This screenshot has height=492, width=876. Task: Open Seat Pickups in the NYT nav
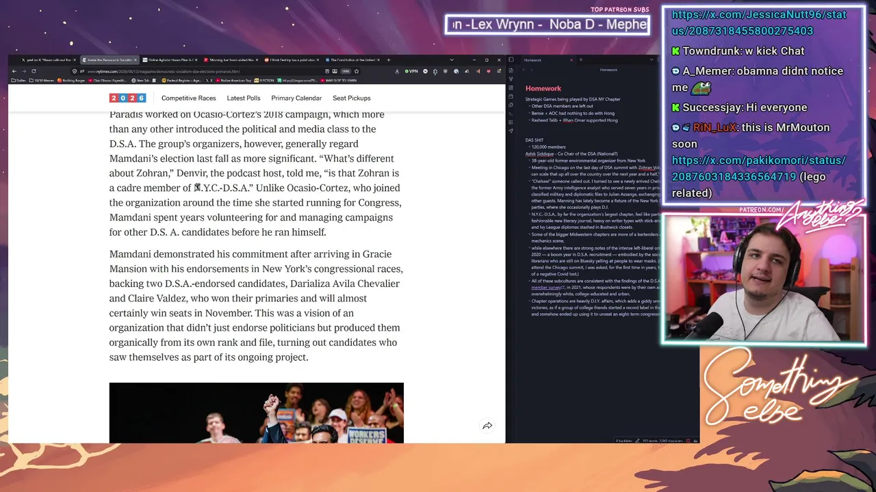352,98
